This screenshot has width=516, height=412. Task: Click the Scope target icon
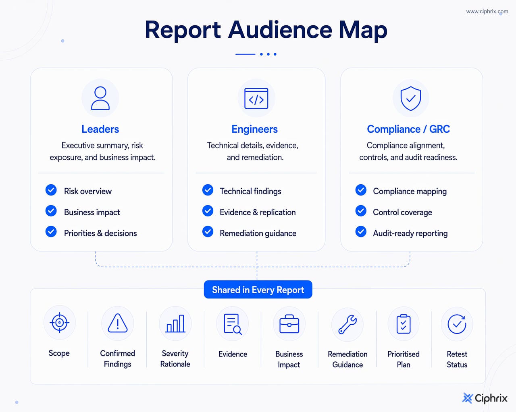pos(60,323)
